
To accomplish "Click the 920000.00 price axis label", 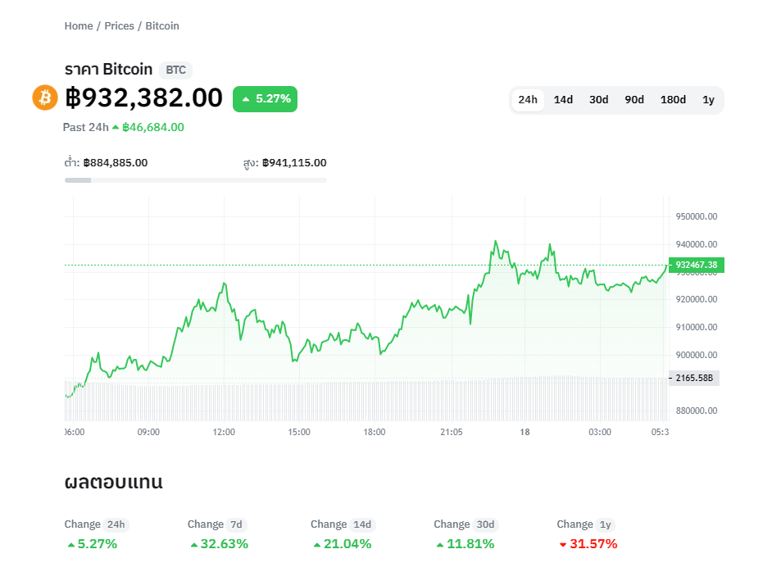I will pyautogui.click(x=697, y=299).
